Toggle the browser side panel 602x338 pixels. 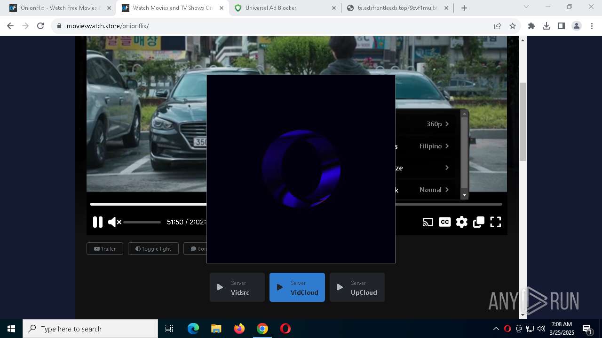(562, 26)
